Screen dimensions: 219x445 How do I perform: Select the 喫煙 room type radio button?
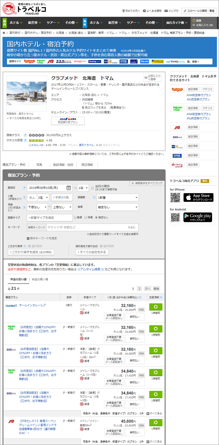point(86,218)
